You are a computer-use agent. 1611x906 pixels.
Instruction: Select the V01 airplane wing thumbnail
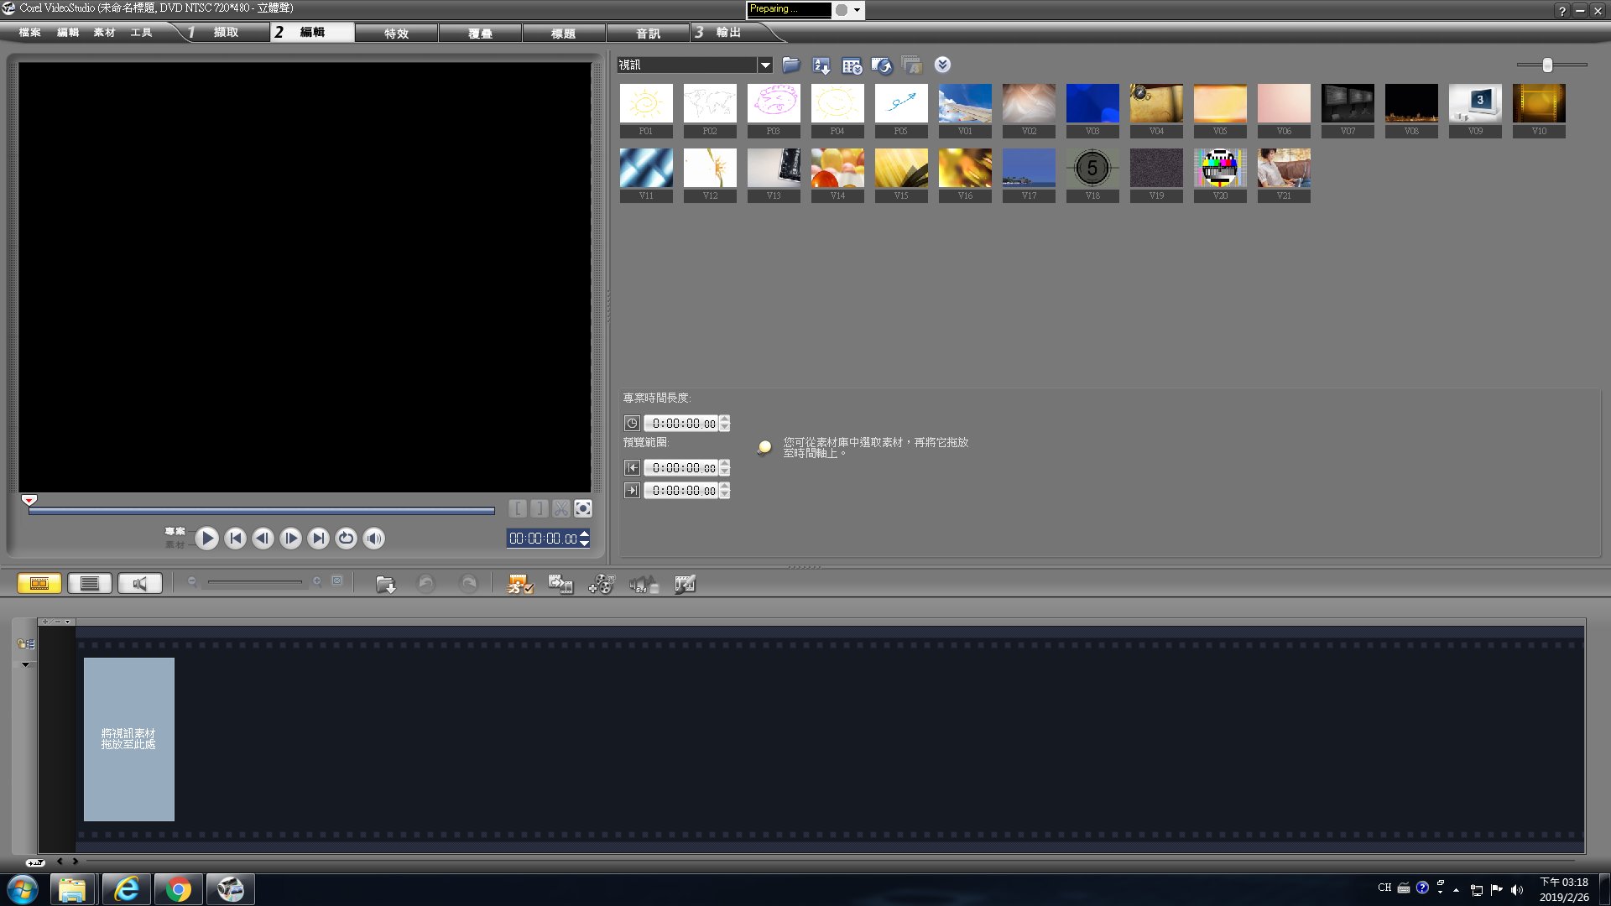click(x=965, y=103)
